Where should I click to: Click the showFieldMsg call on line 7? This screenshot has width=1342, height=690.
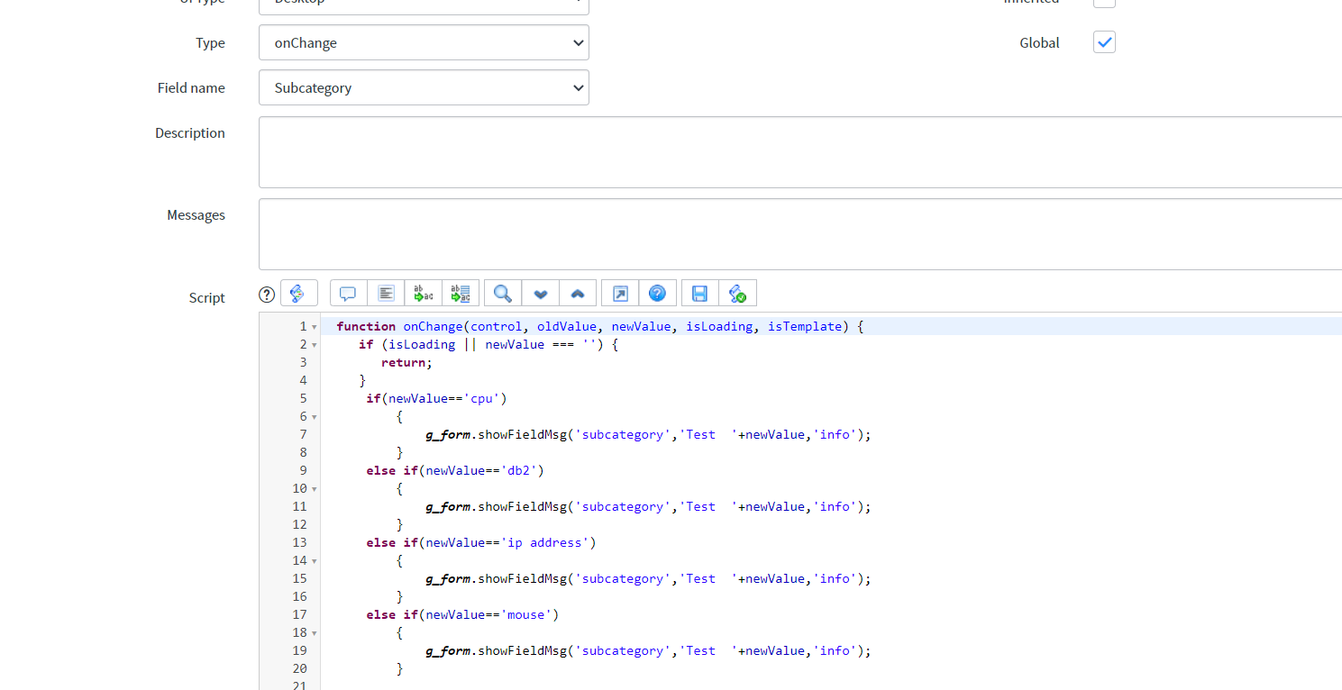[x=649, y=434]
